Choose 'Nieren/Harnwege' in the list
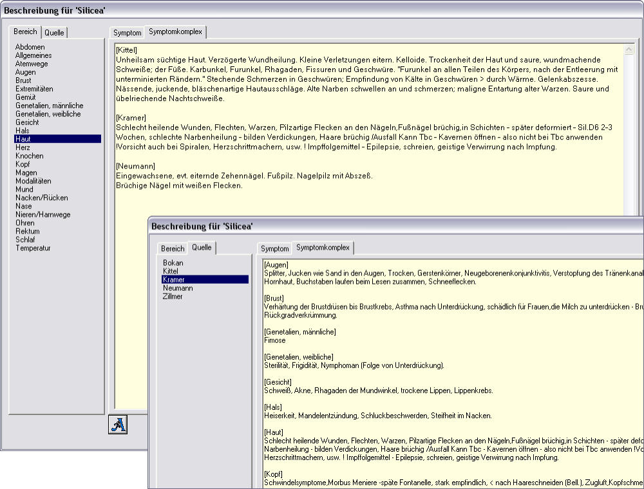Viewport: 644px width, 489px height. [43, 214]
